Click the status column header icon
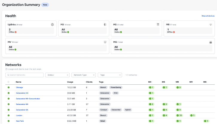217x124 pixels. 9,82
